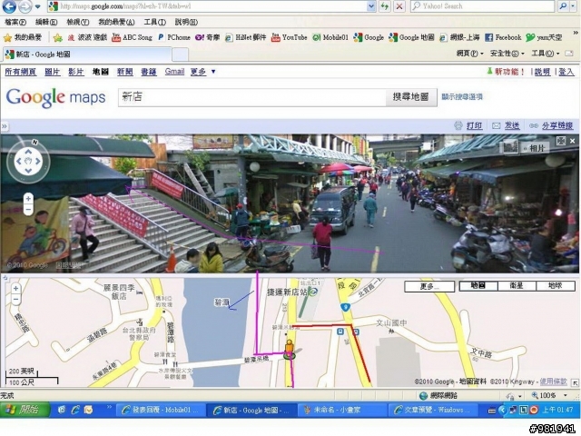Open the 波波遊戲 bookmark

pyautogui.click(x=87, y=37)
